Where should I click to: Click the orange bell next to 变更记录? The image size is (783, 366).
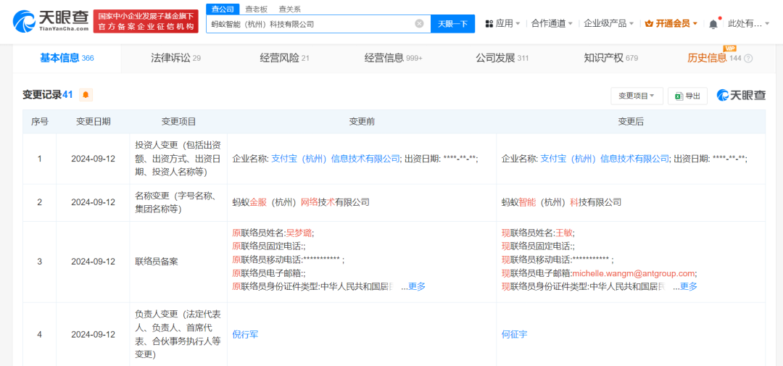[86, 95]
